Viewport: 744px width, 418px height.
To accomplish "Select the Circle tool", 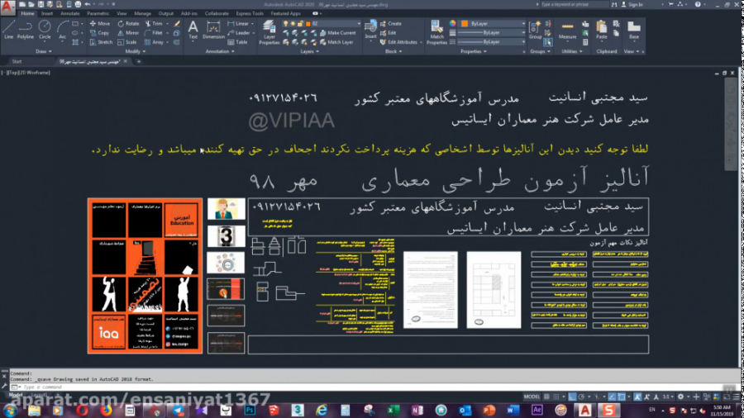I will [45, 29].
